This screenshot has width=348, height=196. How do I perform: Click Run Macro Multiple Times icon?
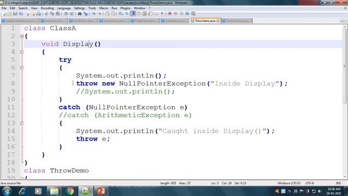point(187,14)
